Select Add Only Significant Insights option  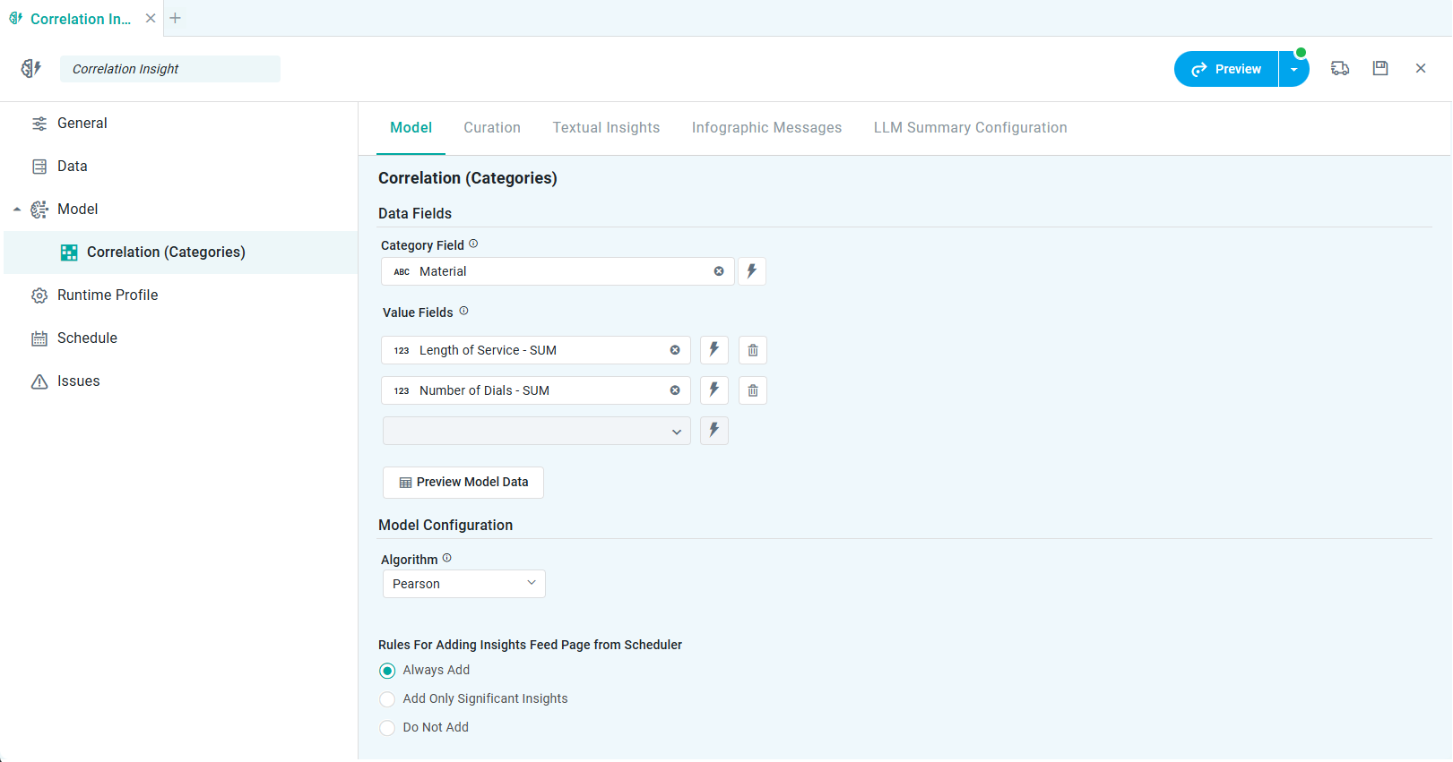coord(387,699)
